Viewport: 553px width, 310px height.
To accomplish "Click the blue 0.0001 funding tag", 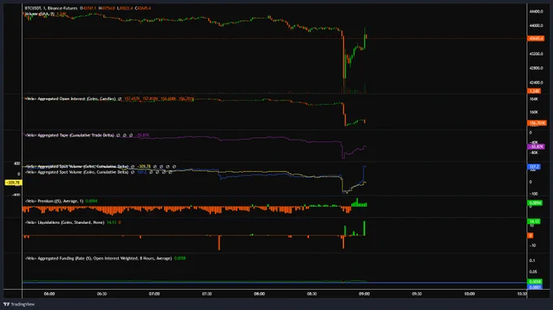I will [x=534, y=287].
